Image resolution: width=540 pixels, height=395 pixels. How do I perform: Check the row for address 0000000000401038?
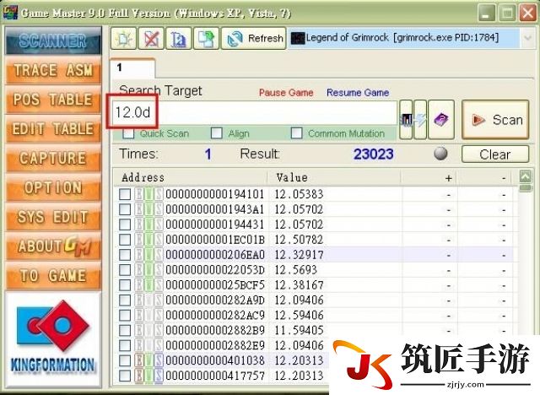[125, 360]
